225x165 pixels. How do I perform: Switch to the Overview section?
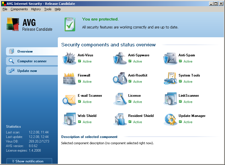(x=32, y=51)
